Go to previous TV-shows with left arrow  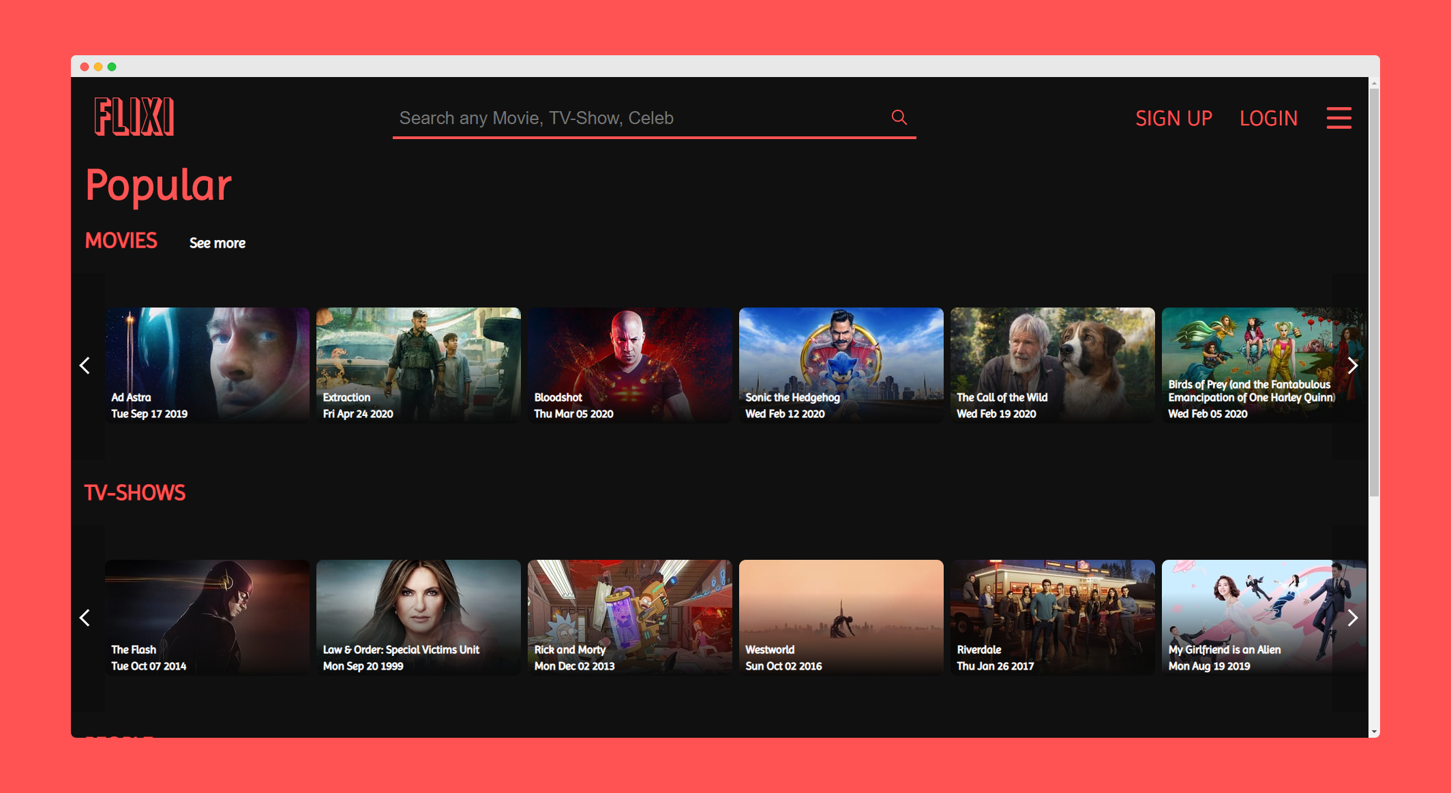pyautogui.click(x=85, y=618)
